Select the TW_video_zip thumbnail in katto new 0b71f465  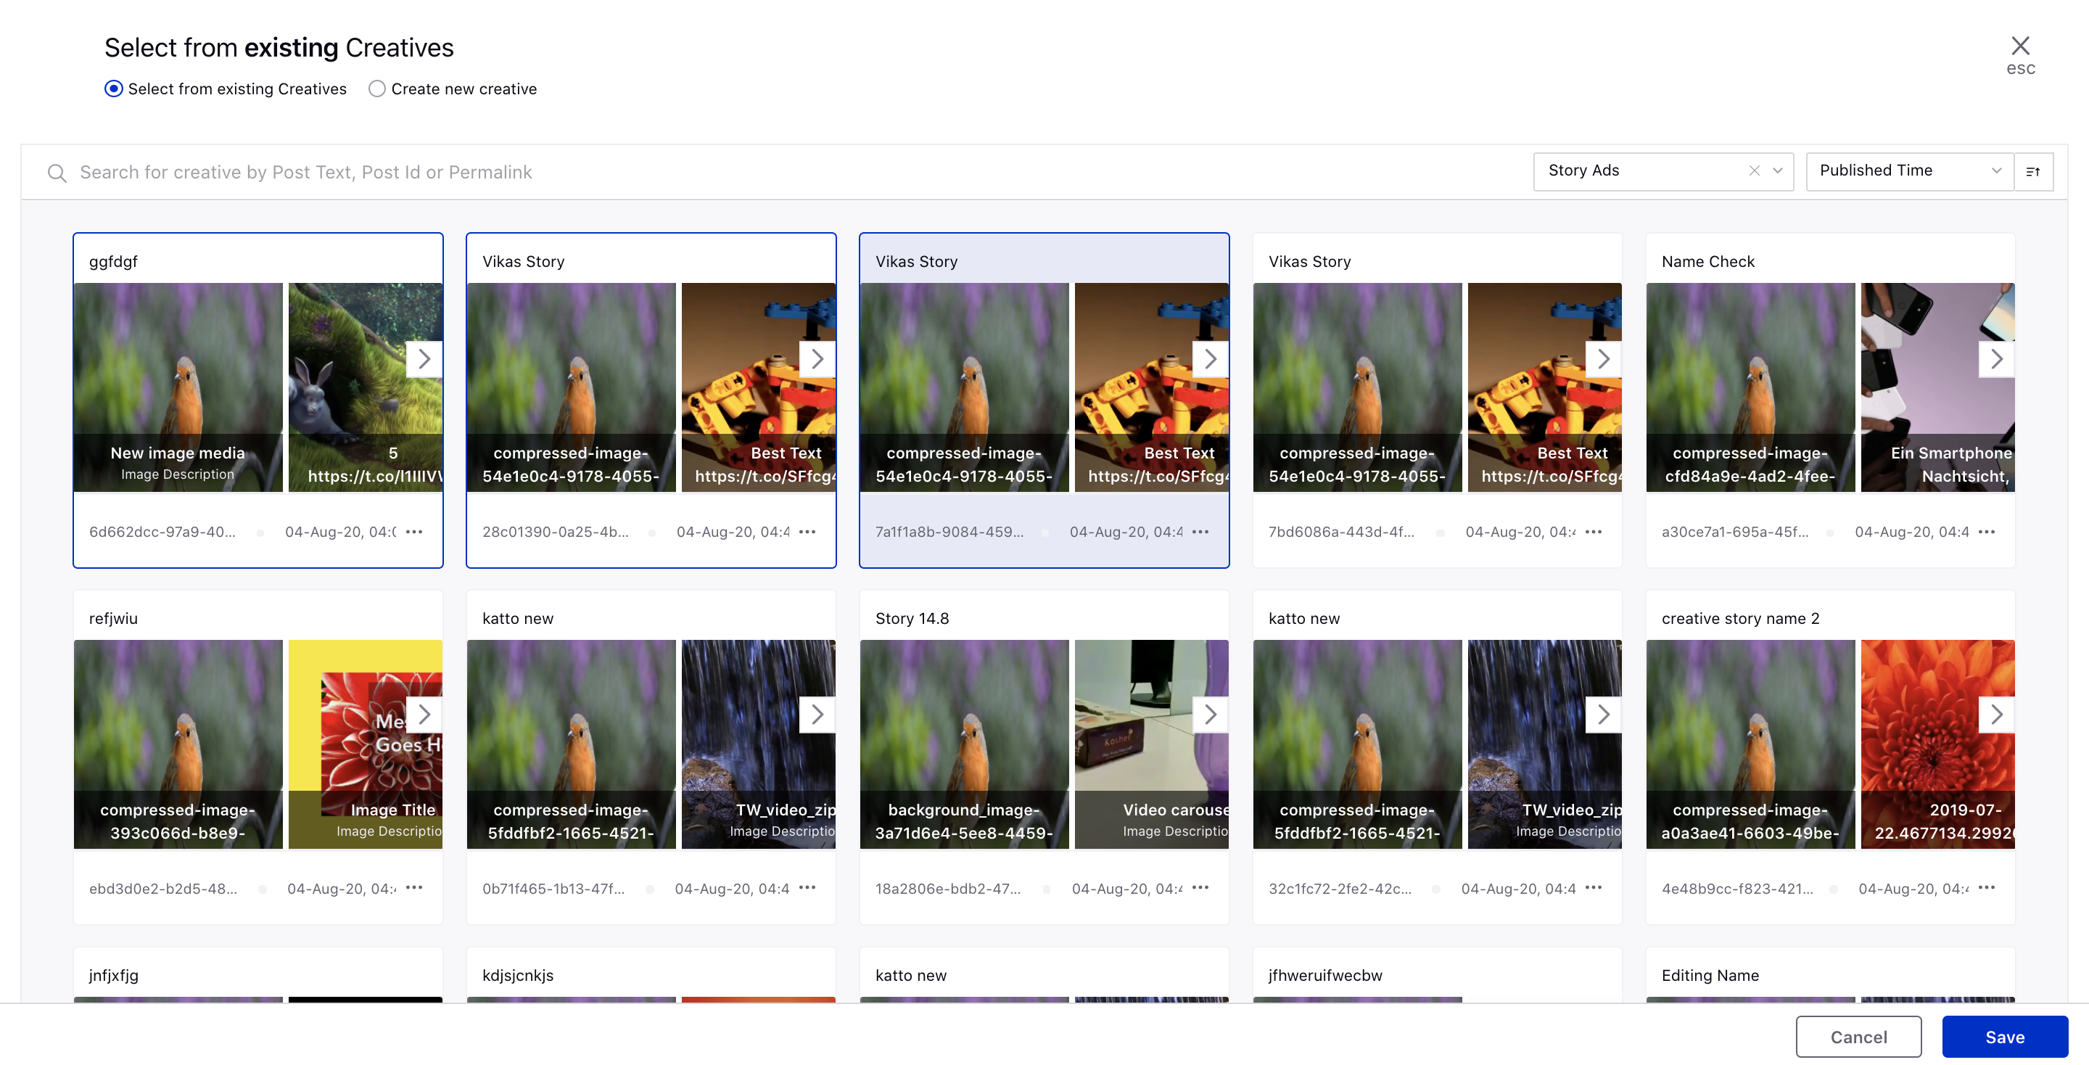coord(758,744)
